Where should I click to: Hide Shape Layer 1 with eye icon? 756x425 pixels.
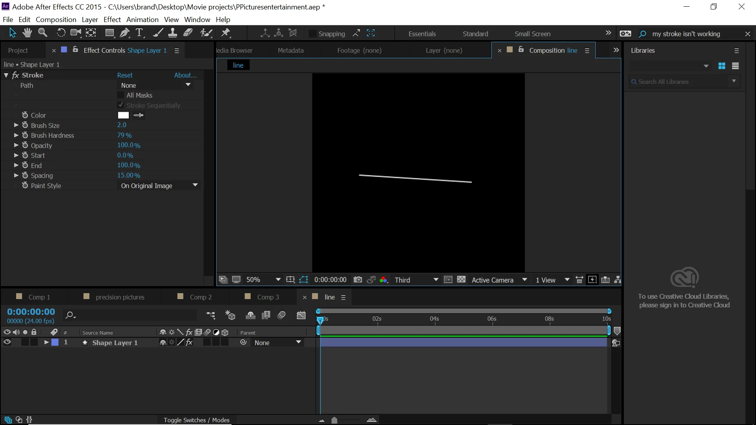(7, 342)
